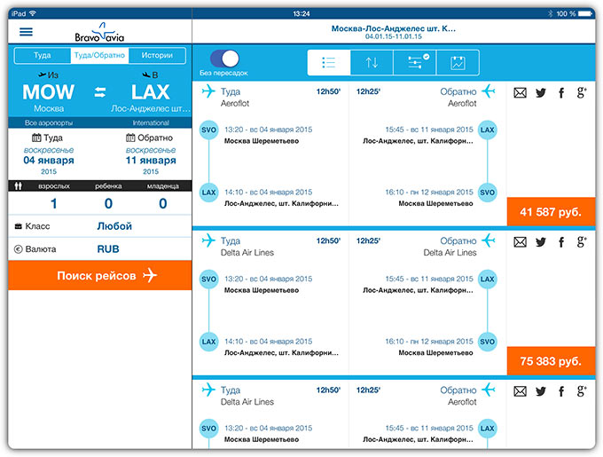Tap the 12h25' return duration in second result
This screenshot has width=603, height=457.
[x=368, y=240]
